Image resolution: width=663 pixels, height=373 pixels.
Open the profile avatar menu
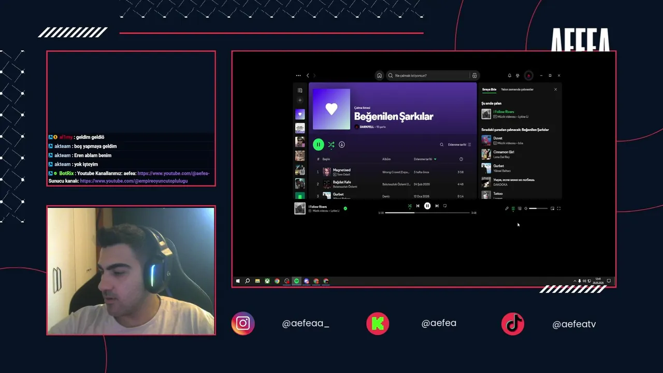[x=528, y=76]
